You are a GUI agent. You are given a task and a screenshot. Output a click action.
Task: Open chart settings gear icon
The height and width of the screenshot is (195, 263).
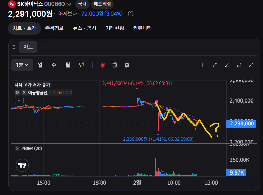pos(127,65)
